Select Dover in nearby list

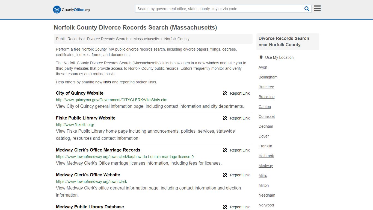click(264, 136)
